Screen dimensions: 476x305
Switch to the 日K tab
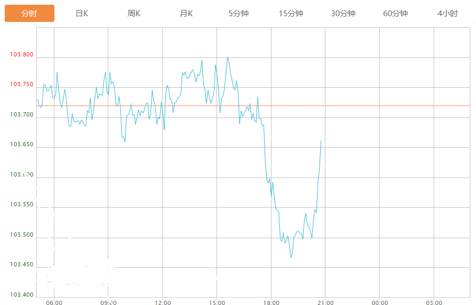tap(82, 14)
